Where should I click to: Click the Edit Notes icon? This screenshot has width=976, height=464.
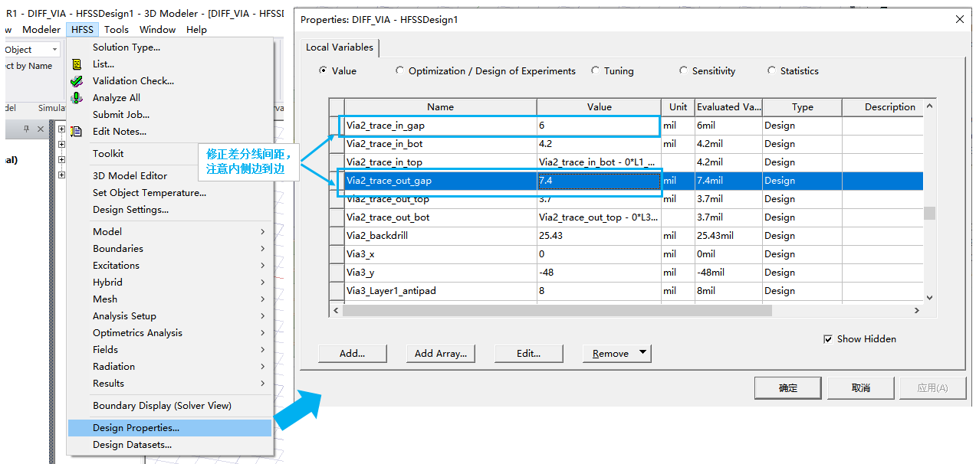(x=76, y=132)
